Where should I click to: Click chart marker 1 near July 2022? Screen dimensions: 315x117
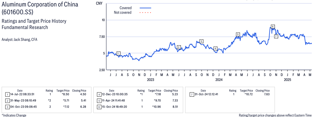119,53
